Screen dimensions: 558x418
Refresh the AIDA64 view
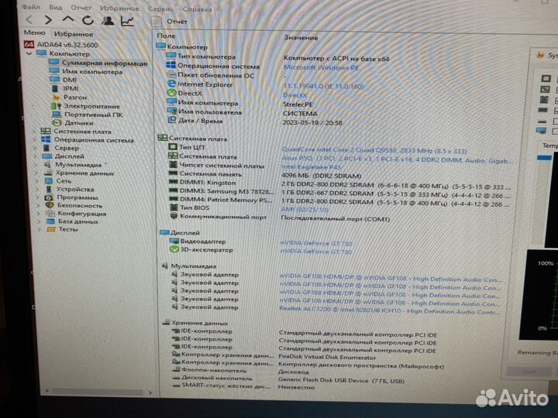[88, 20]
